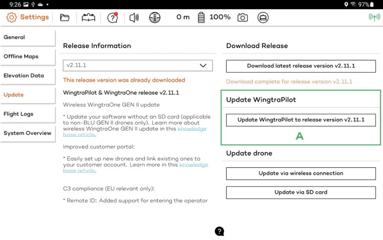Image resolution: width=383 pixels, height=240 pixels.
Task: Click the 'Update drone' heading
Action: pyautogui.click(x=249, y=153)
